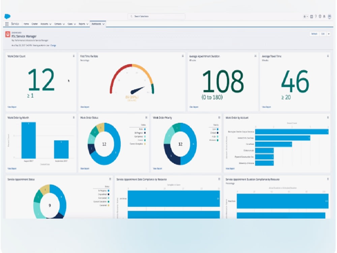This screenshot has width=337, height=253.
Task: Open the Reports tab
Action: tap(82, 24)
